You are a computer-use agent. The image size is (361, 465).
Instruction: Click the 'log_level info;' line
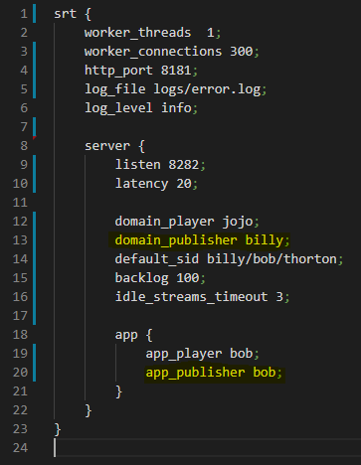tap(141, 108)
